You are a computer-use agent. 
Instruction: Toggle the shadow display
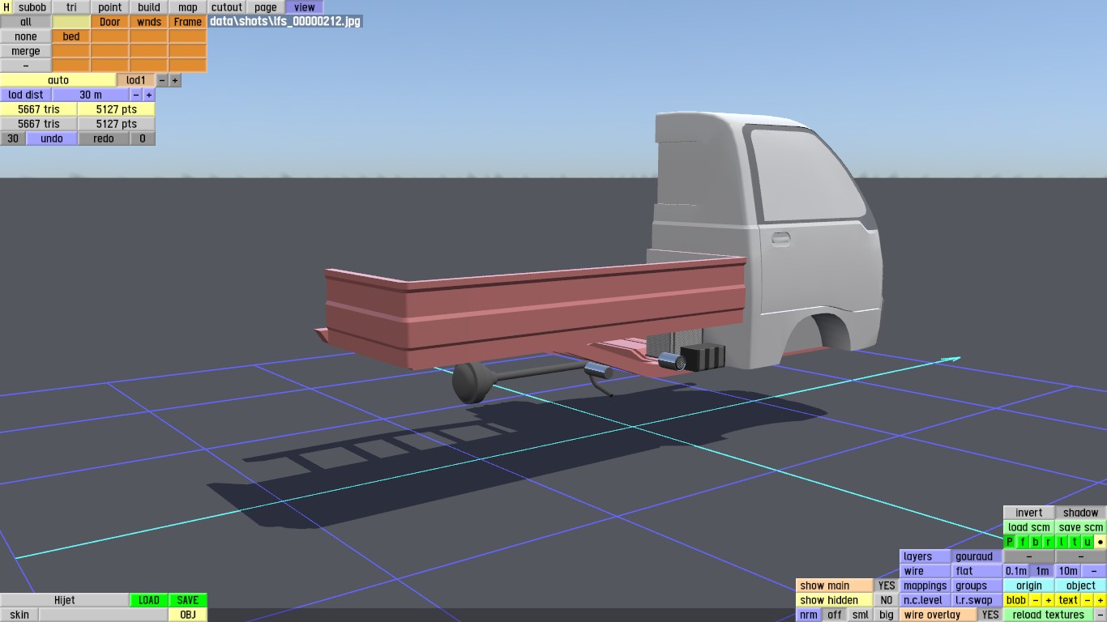[1081, 513]
